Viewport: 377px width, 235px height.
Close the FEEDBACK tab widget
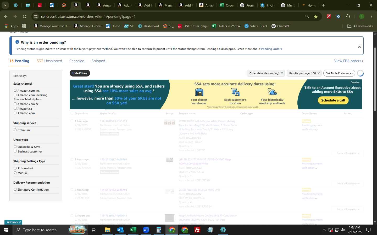coord(20,222)
